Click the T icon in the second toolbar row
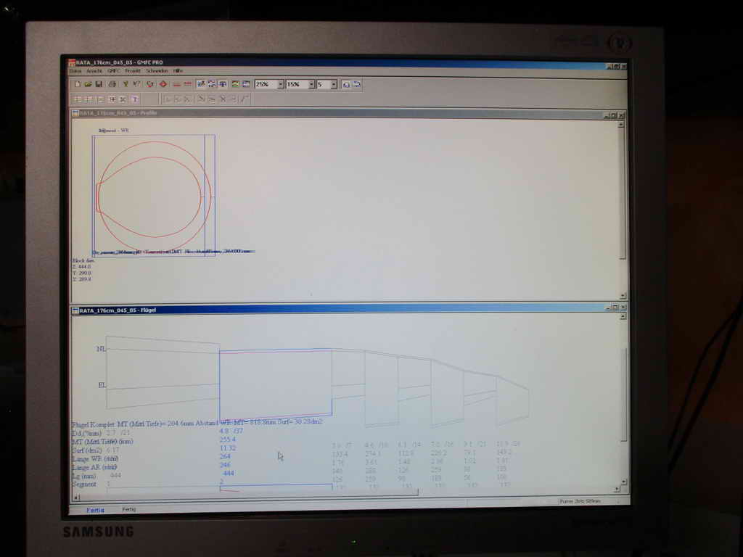Viewport: 743px width, 557px height. [x=134, y=99]
